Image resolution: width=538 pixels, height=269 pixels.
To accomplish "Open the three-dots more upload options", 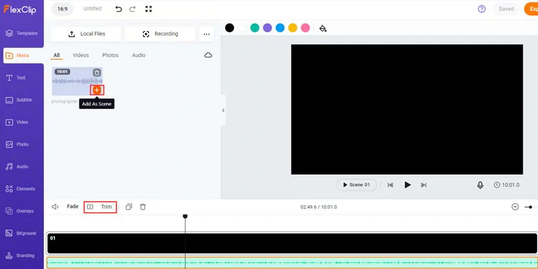I will click(x=206, y=34).
